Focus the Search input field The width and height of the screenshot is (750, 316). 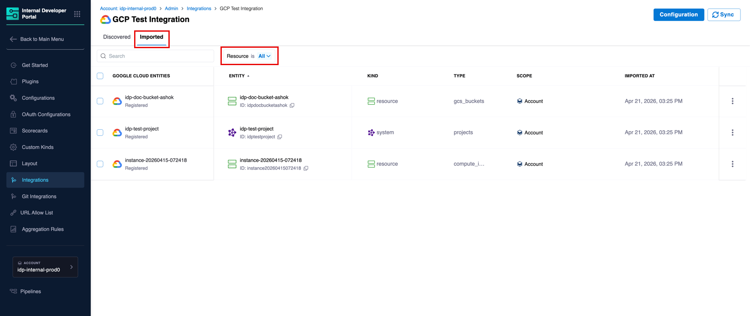click(155, 56)
